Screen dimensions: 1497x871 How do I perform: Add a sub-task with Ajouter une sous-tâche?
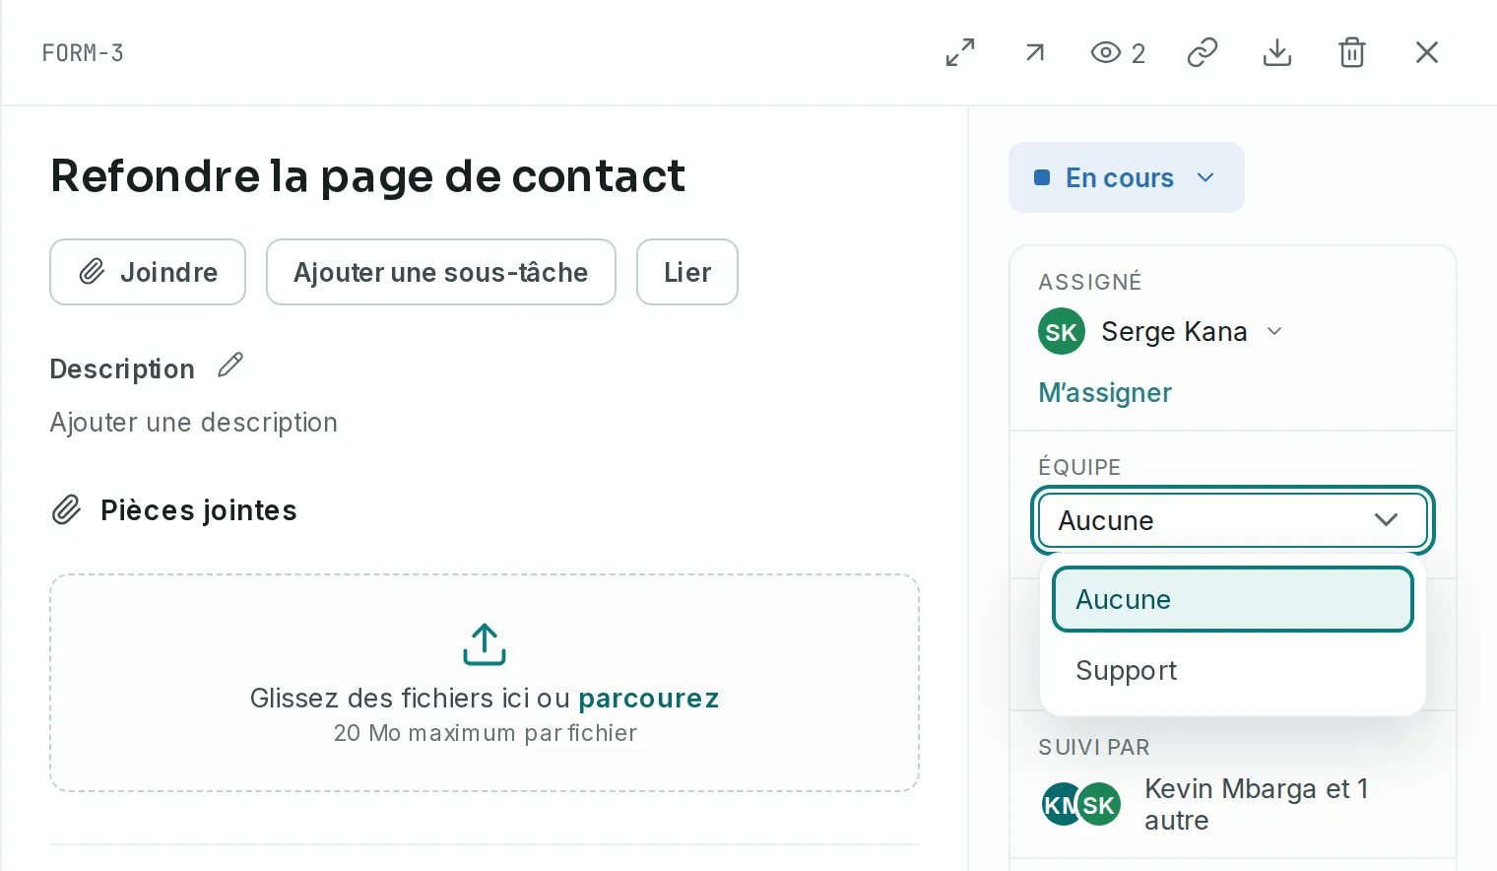click(x=441, y=272)
